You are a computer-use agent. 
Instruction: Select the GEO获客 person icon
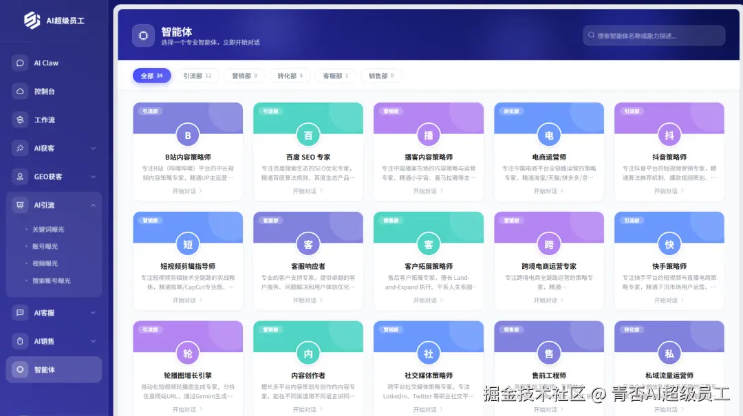[x=20, y=177]
